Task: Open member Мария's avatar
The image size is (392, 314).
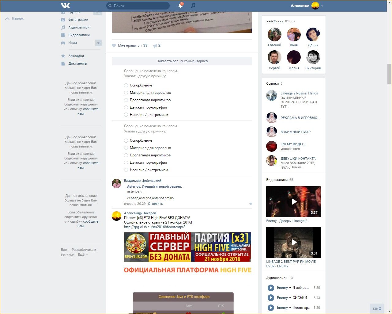Action: pos(294,57)
